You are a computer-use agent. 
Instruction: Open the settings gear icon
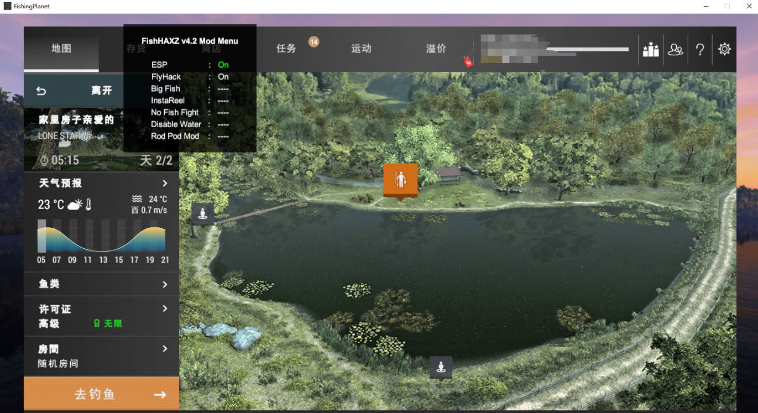tap(724, 49)
